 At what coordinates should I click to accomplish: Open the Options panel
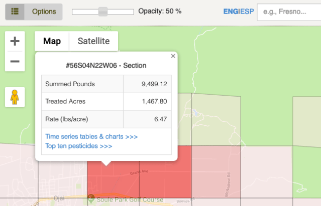[x=44, y=11]
